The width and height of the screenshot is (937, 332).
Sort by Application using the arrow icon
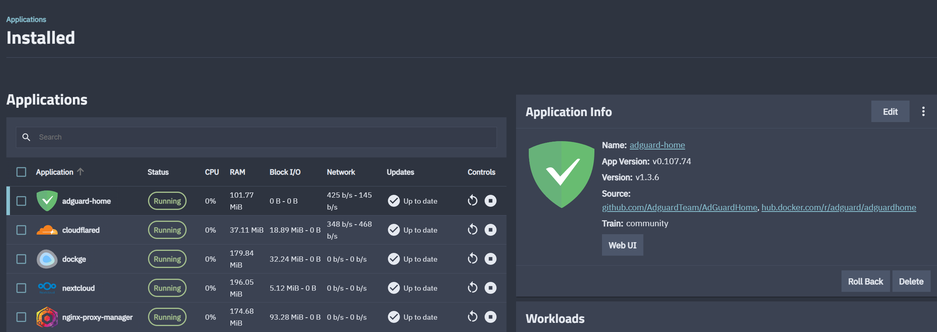click(x=80, y=171)
